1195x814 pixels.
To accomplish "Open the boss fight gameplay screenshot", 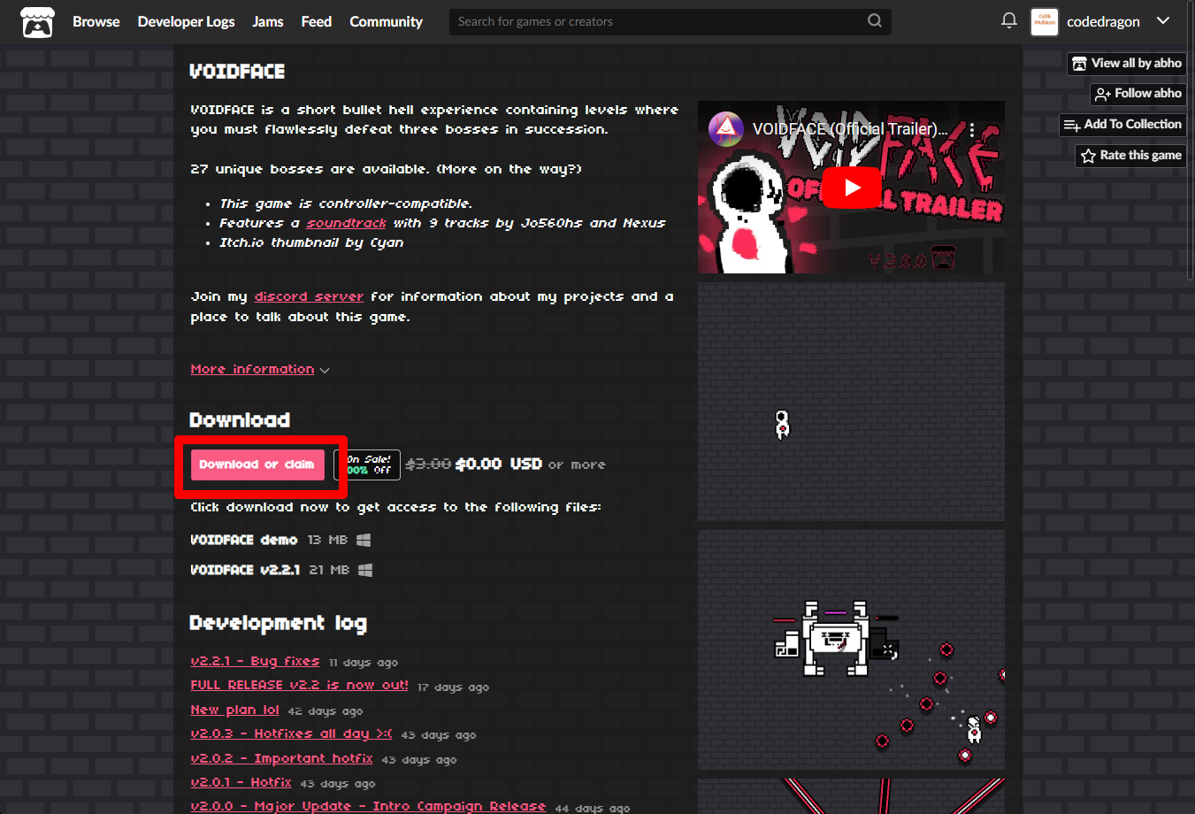I will pos(851,649).
